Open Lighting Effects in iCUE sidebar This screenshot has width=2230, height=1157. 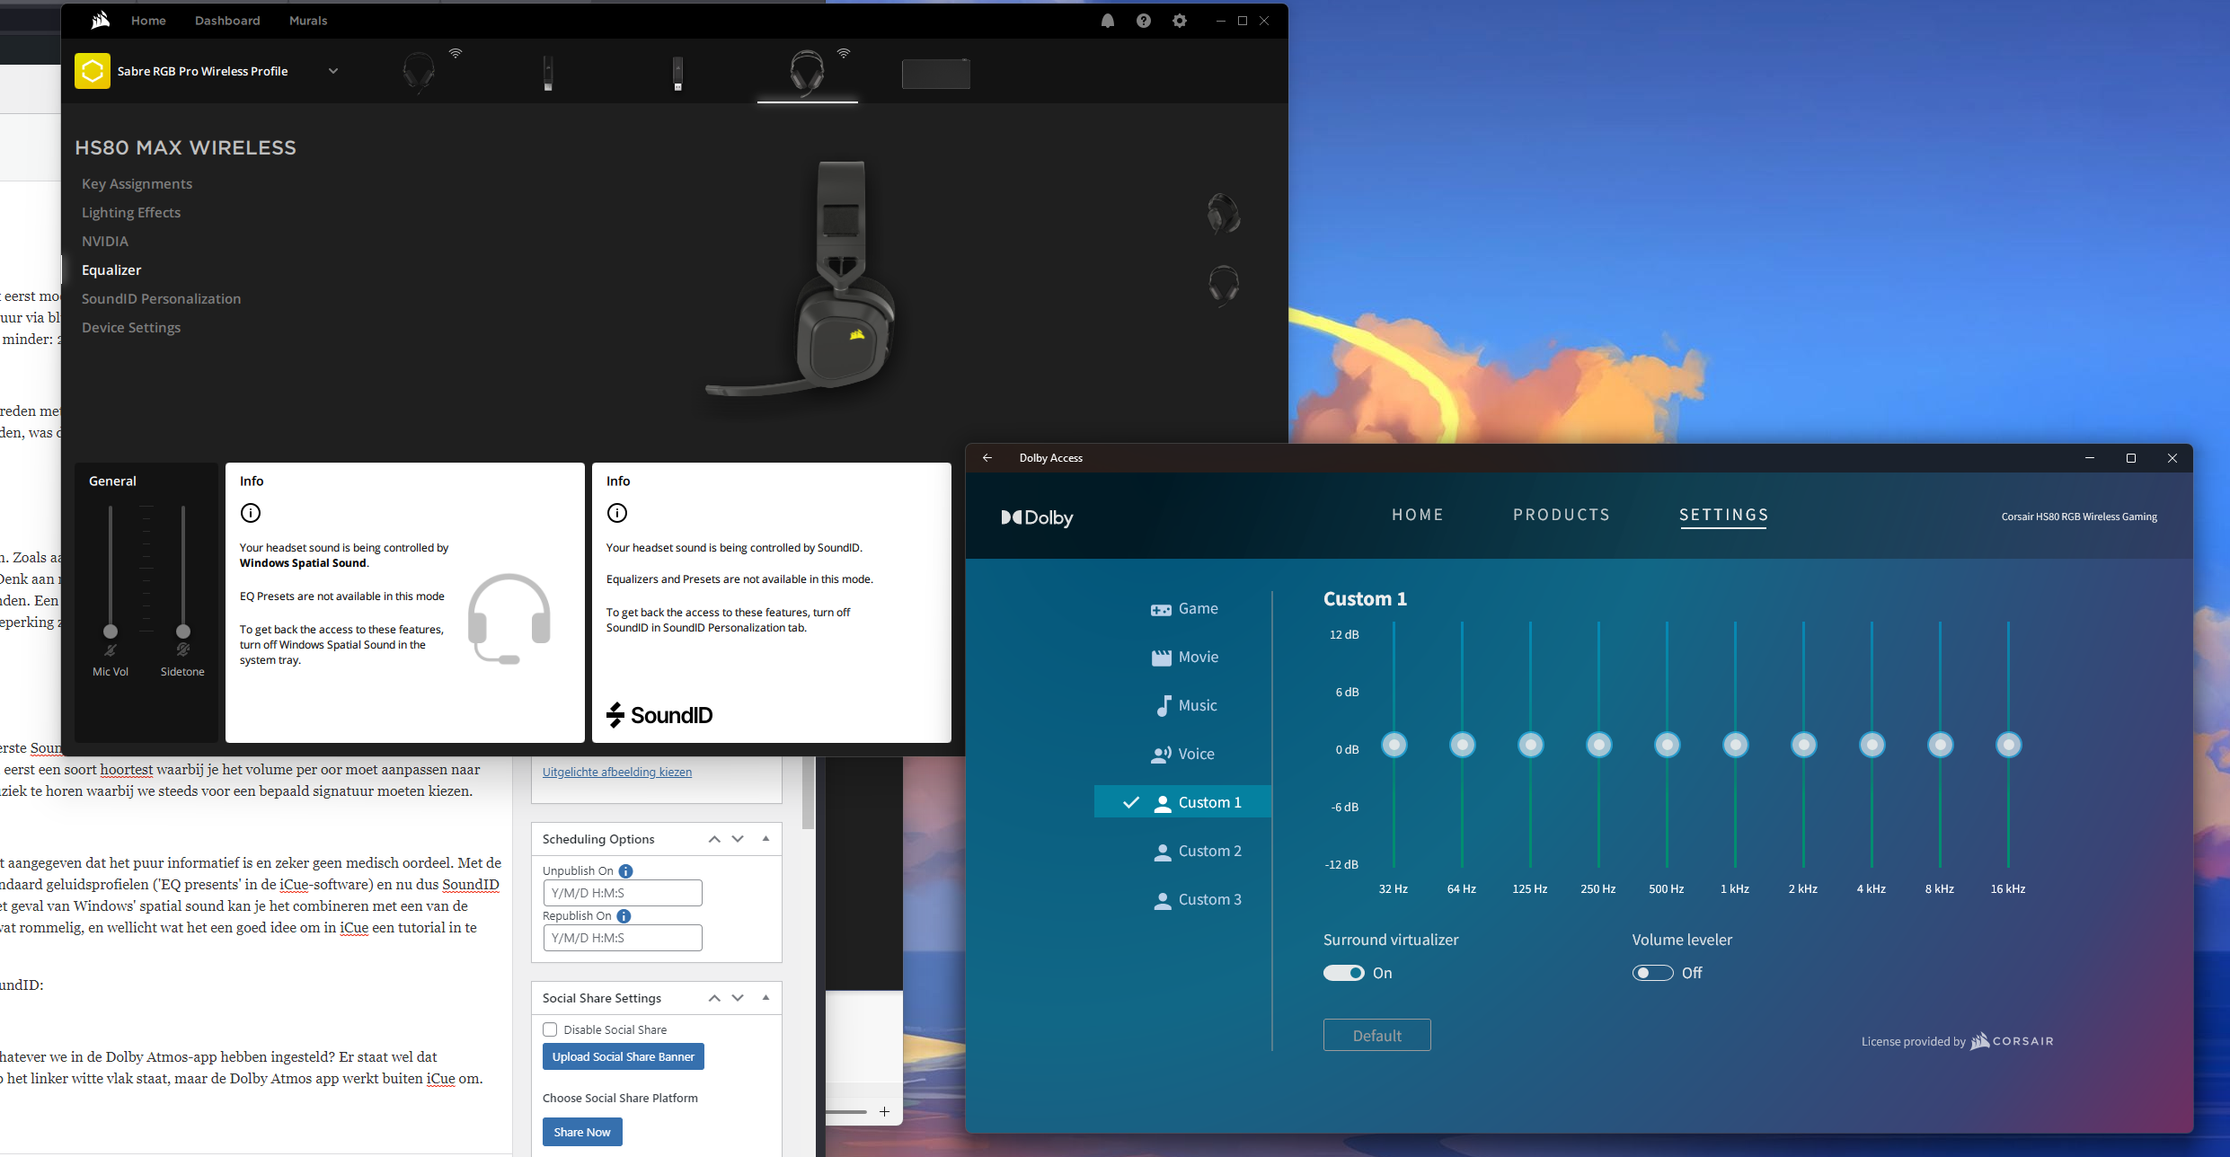pos(131,212)
